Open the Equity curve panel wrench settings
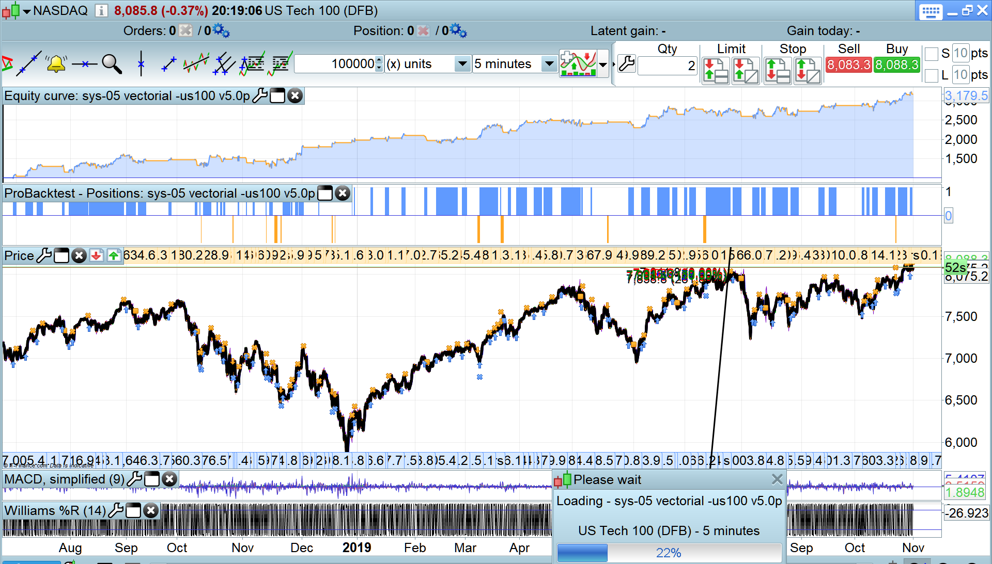 pos(260,96)
